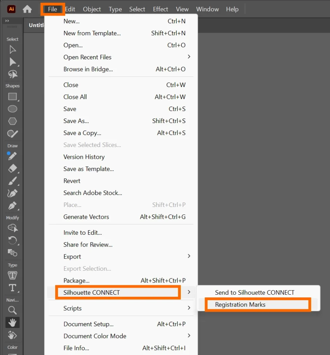Screen dimensions: 330x355
Task: Open the Effect menu
Action: click(x=160, y=9)
